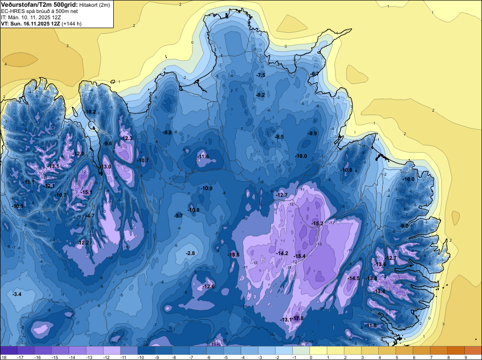
Task: Click the -12.3 temperature value
Action: point(126,139)
